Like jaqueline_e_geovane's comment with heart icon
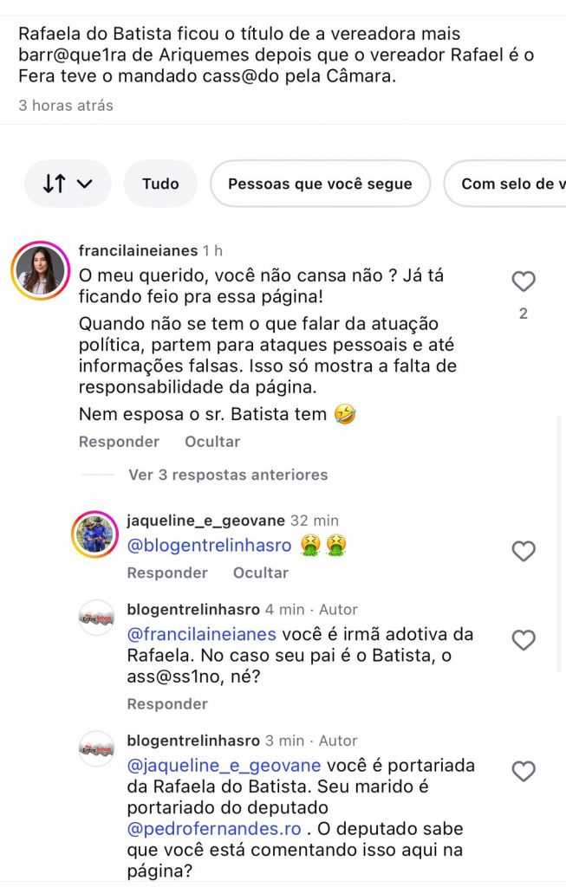Image resolution: width=566 pixels, height=887 pixels. point(524,551)
